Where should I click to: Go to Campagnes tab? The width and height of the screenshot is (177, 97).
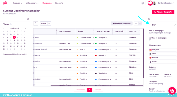tap(47, 3)
